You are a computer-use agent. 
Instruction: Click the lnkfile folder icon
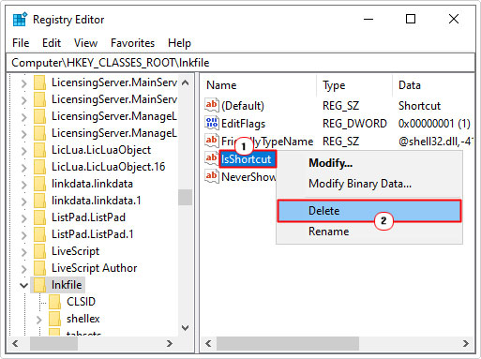(x=39, y=285)
